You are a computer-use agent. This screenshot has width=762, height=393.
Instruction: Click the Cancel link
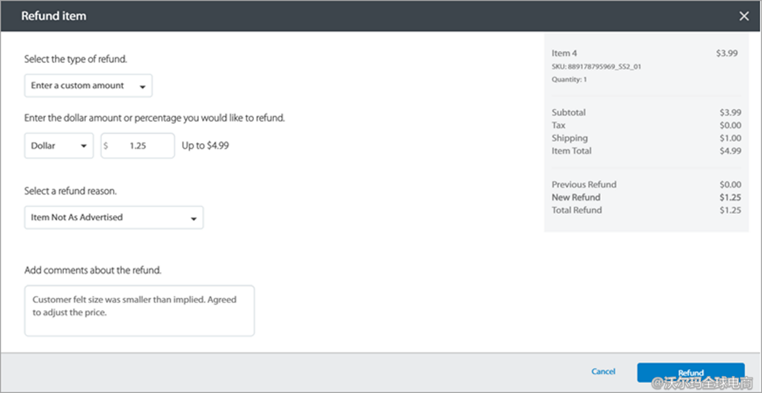(603, 372)
